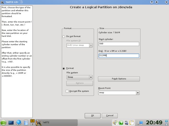Expand the File system ID dropdown
The height and width of the screenshot is (126, 169).
[x=91, y=45]
